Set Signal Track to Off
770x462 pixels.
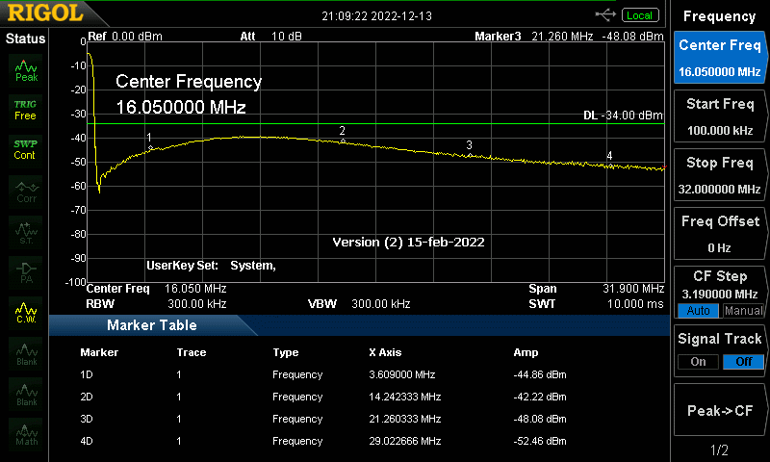pos(742,361)
